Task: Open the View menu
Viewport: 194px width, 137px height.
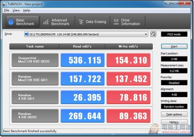Action: coord(16,10)
